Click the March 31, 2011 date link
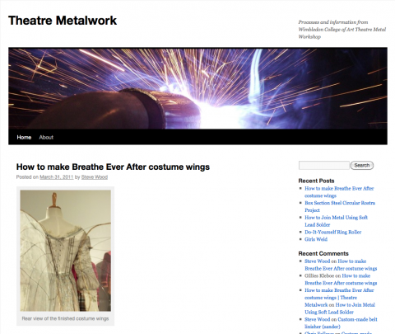Viewport: 395px width, 334px height. [x=57, y=177]
